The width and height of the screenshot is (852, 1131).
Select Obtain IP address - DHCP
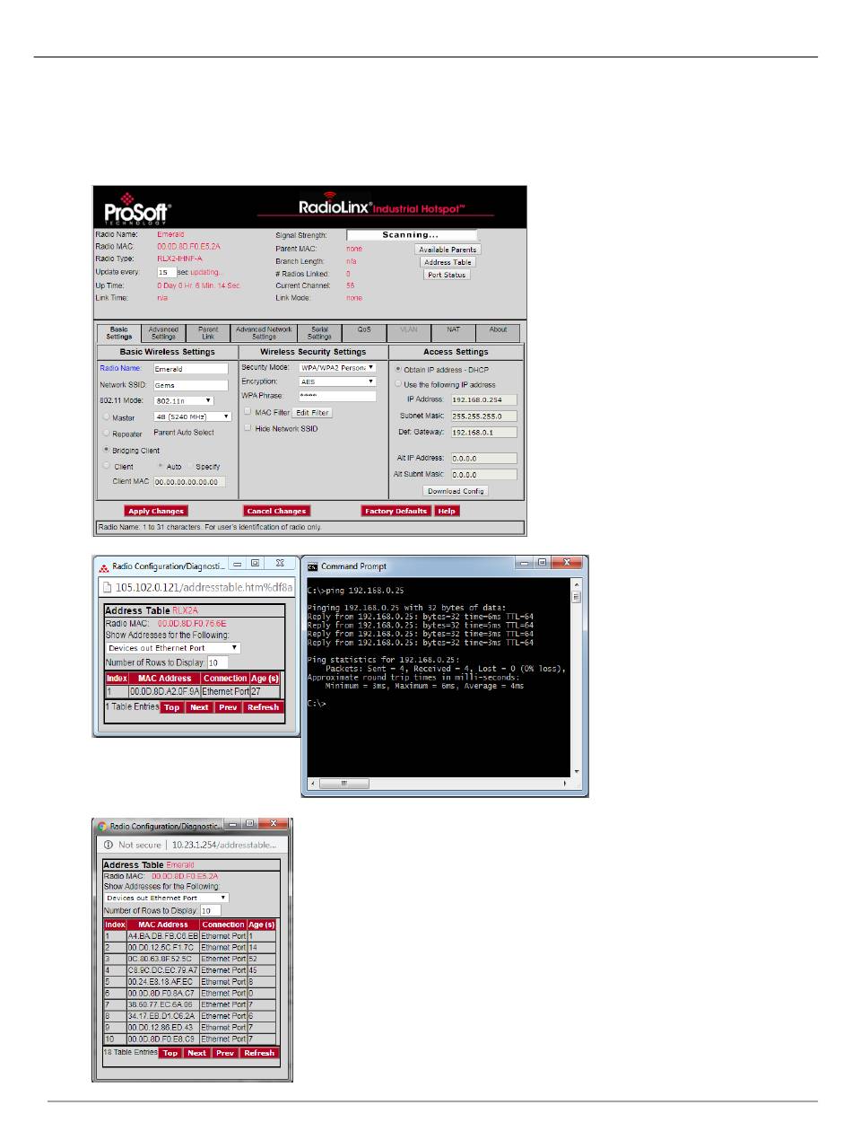click(x=397, y=369)
